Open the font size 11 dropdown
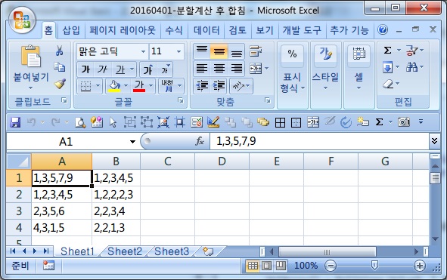This screenshot has height=280, width=447. pyautogui.click(x=178, y=51)
